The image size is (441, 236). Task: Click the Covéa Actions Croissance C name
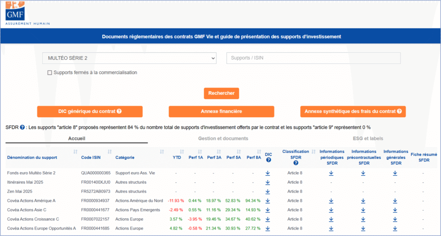[33, 219]
